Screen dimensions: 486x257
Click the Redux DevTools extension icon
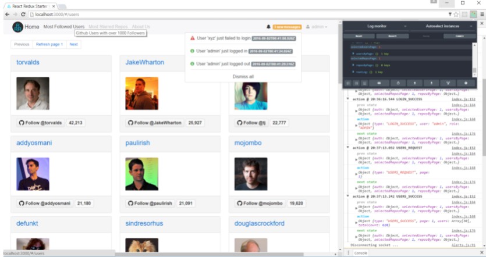click(473, 14)
